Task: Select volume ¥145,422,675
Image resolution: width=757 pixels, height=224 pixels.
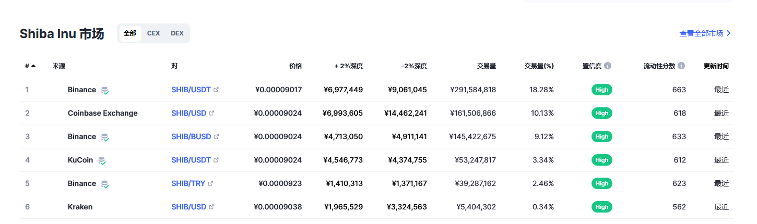Action: 472,136
